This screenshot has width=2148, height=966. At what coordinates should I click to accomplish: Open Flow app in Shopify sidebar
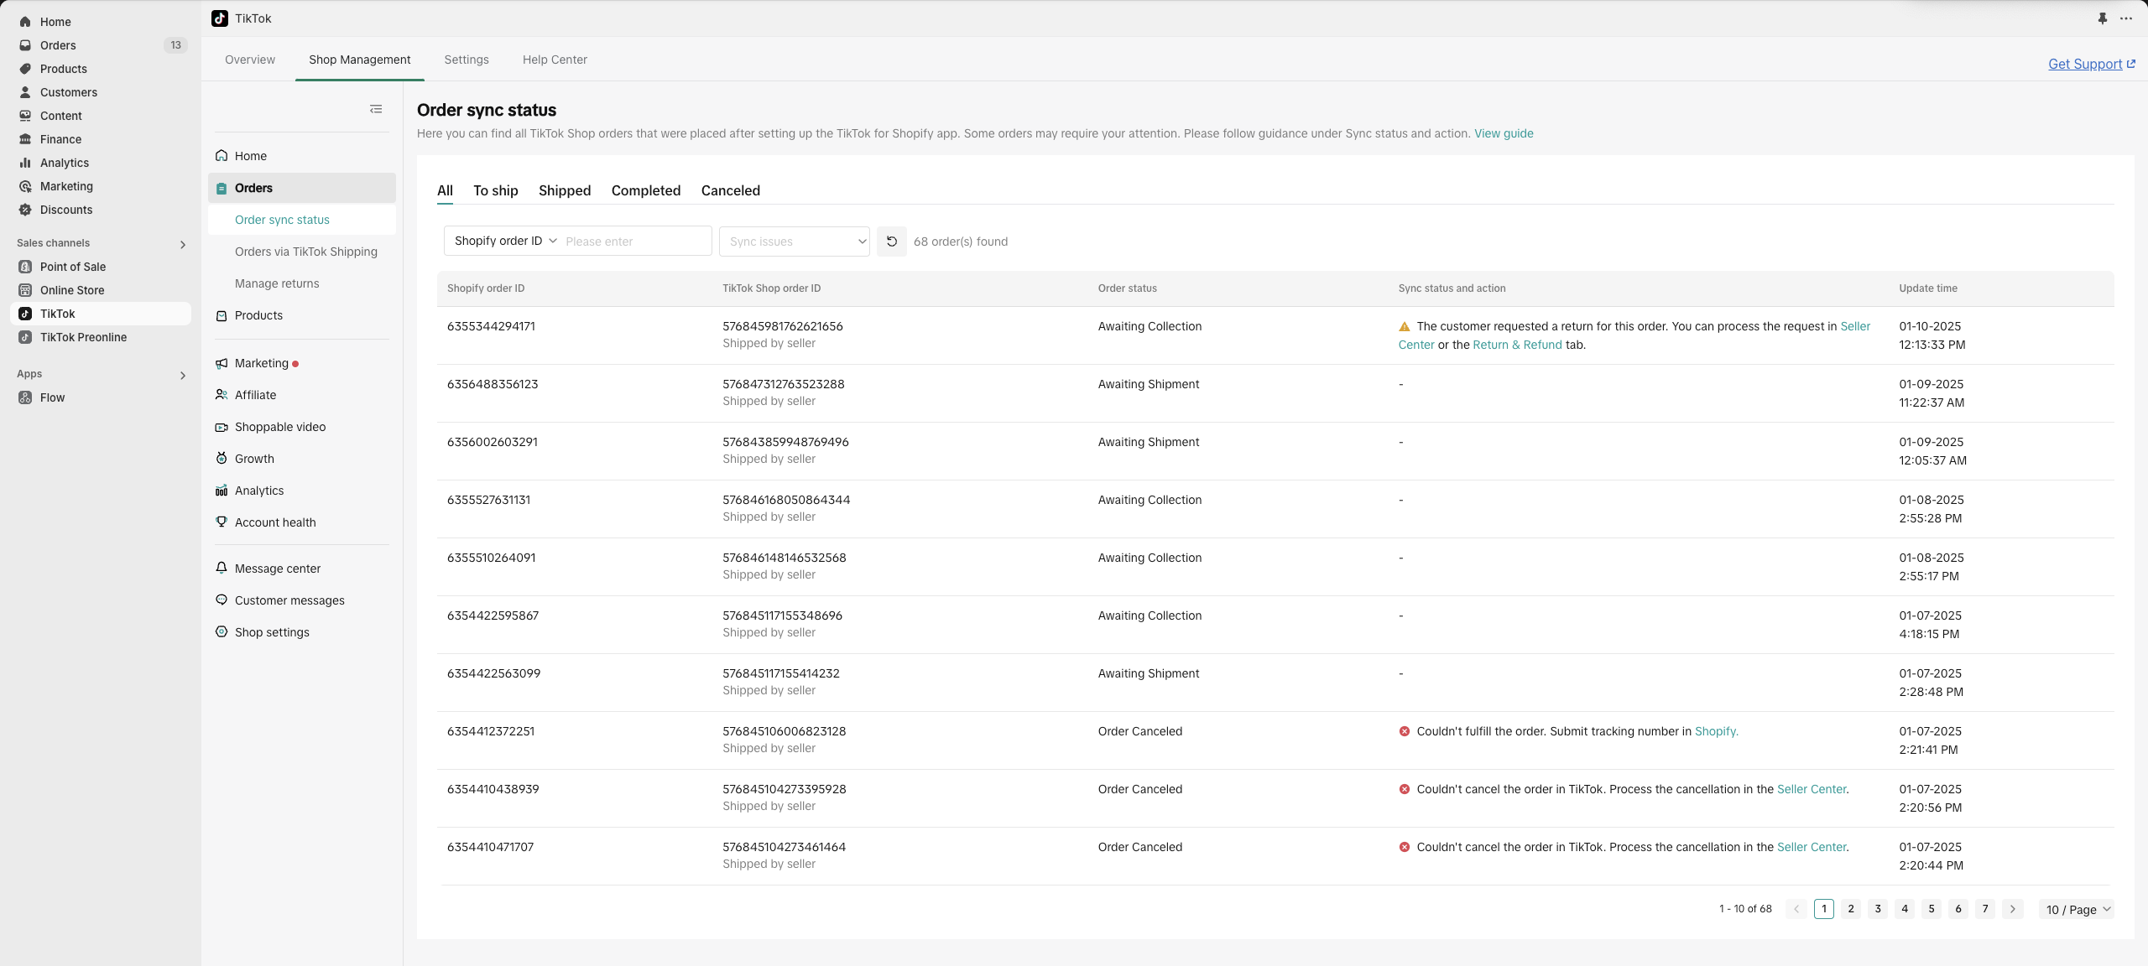click(52, 397)
